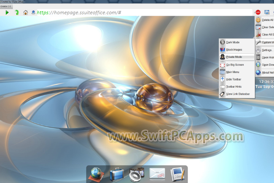The width and height of the screenshot is (274, 183).
Task: Click the Main Menu window icon
Action: [x=223, y=72]
